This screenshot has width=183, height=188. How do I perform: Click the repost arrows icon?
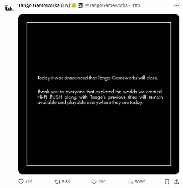58,182
